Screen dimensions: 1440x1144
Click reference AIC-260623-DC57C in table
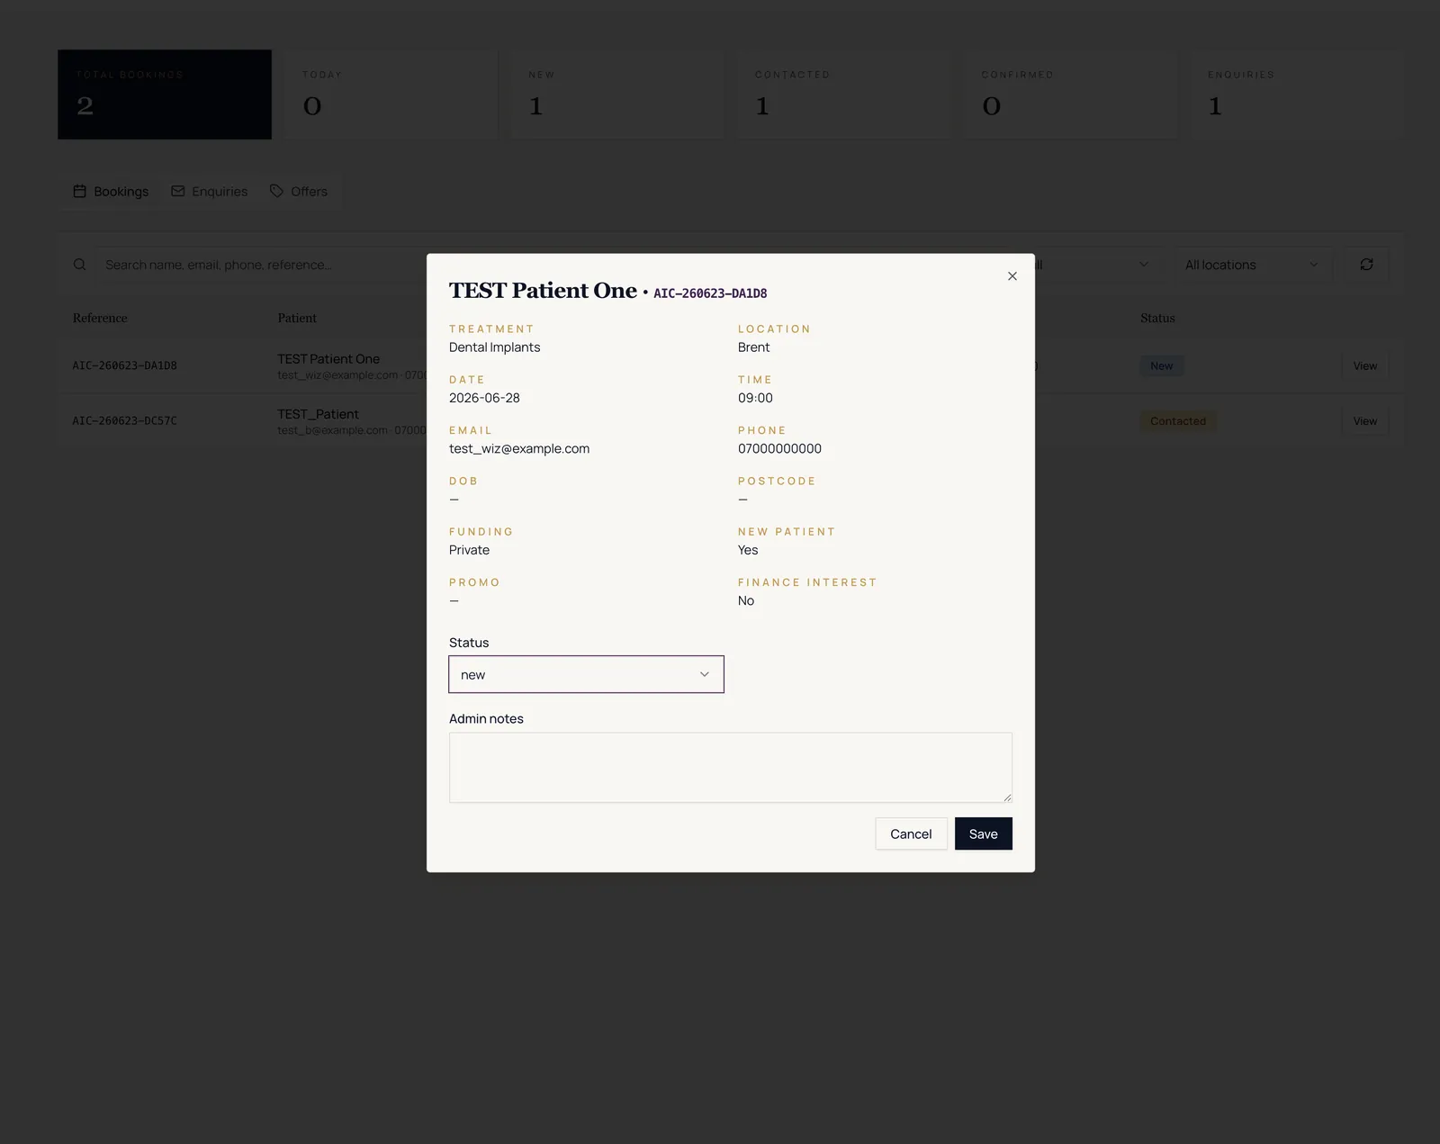pyautogui.click(x=125, y=420)
